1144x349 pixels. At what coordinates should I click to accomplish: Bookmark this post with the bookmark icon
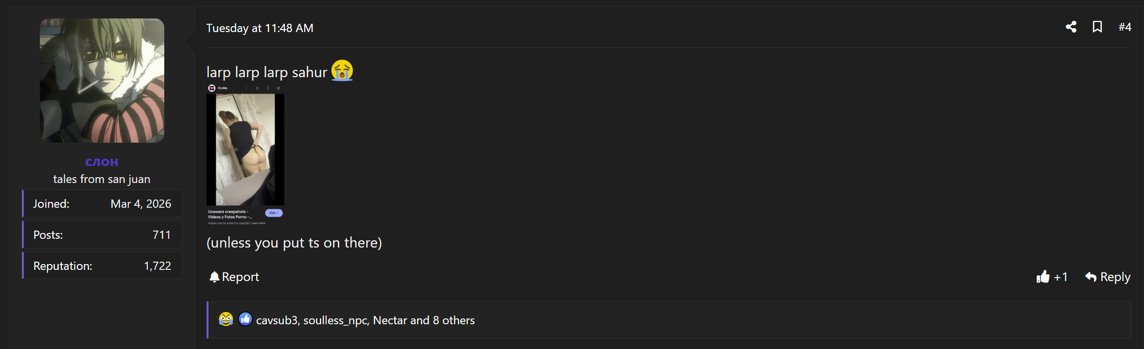pos(1097,27)
